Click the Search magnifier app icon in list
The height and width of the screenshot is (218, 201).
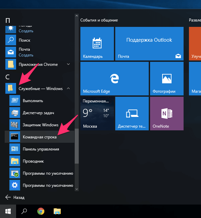click(11, 40)
